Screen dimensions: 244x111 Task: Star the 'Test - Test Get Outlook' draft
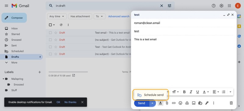[x=56, y=47]
